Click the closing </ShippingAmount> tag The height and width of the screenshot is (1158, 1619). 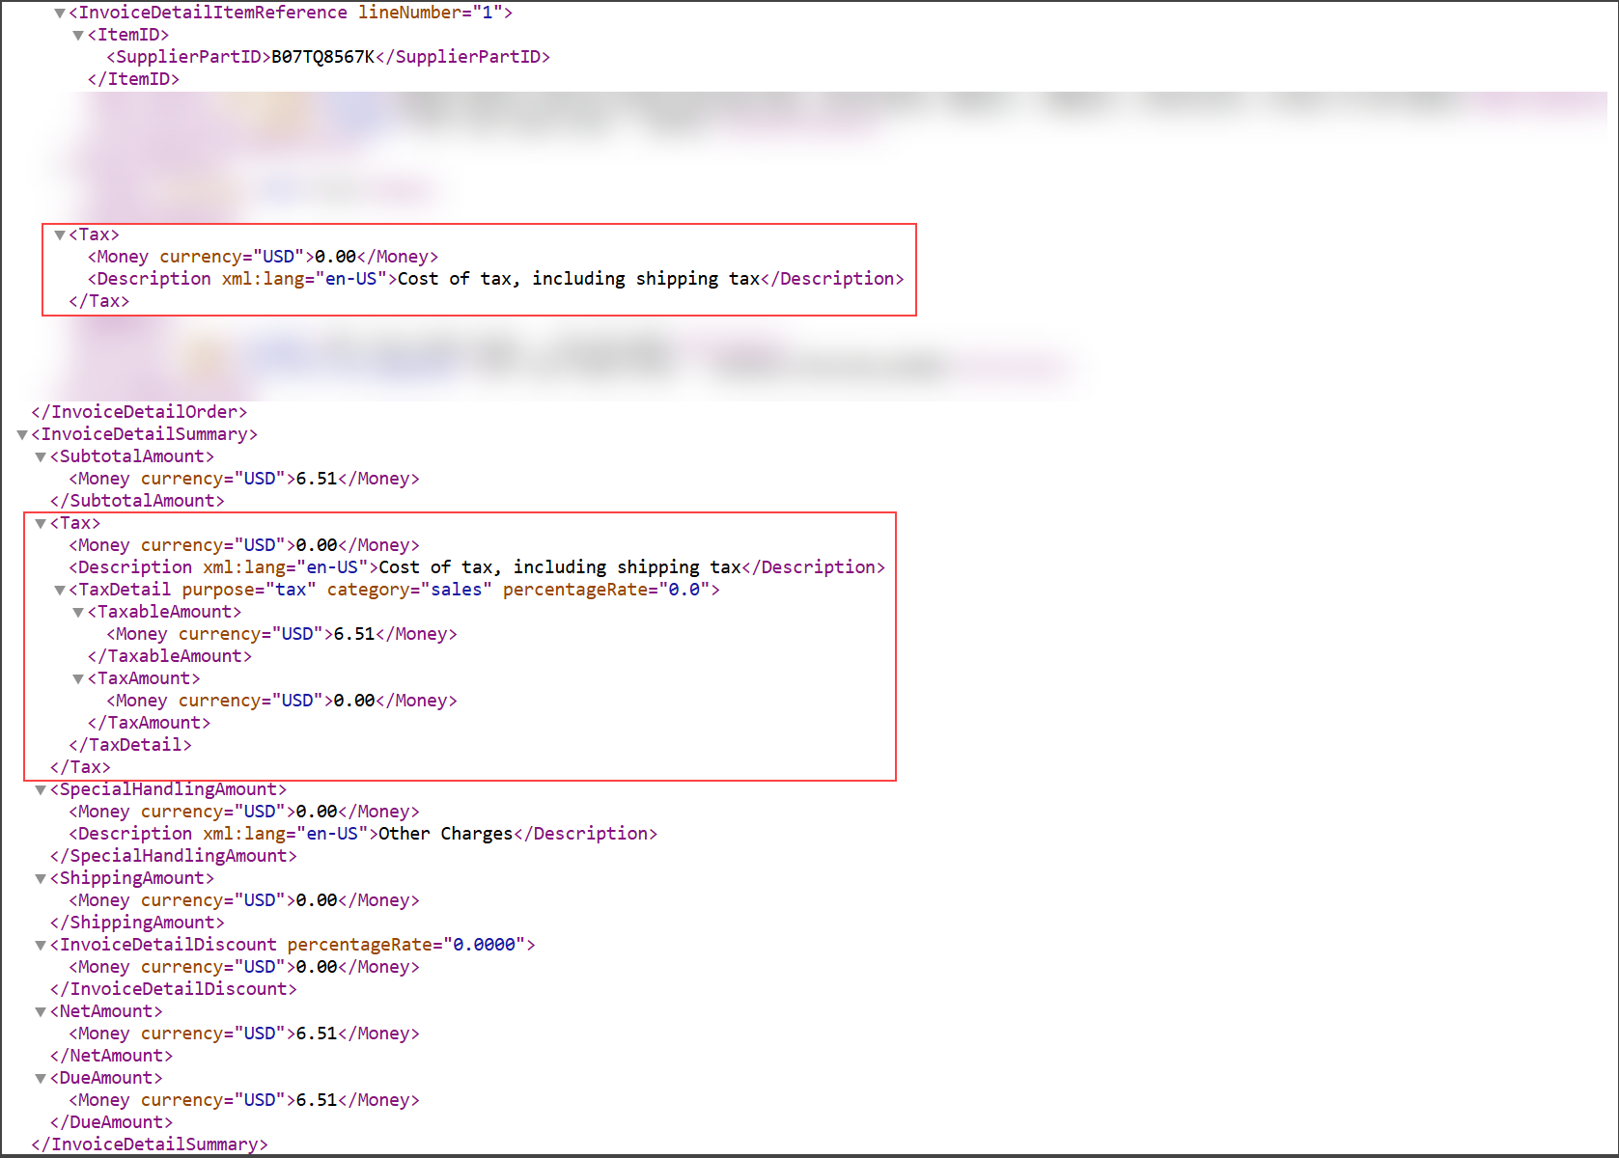[x=137, y=923]
